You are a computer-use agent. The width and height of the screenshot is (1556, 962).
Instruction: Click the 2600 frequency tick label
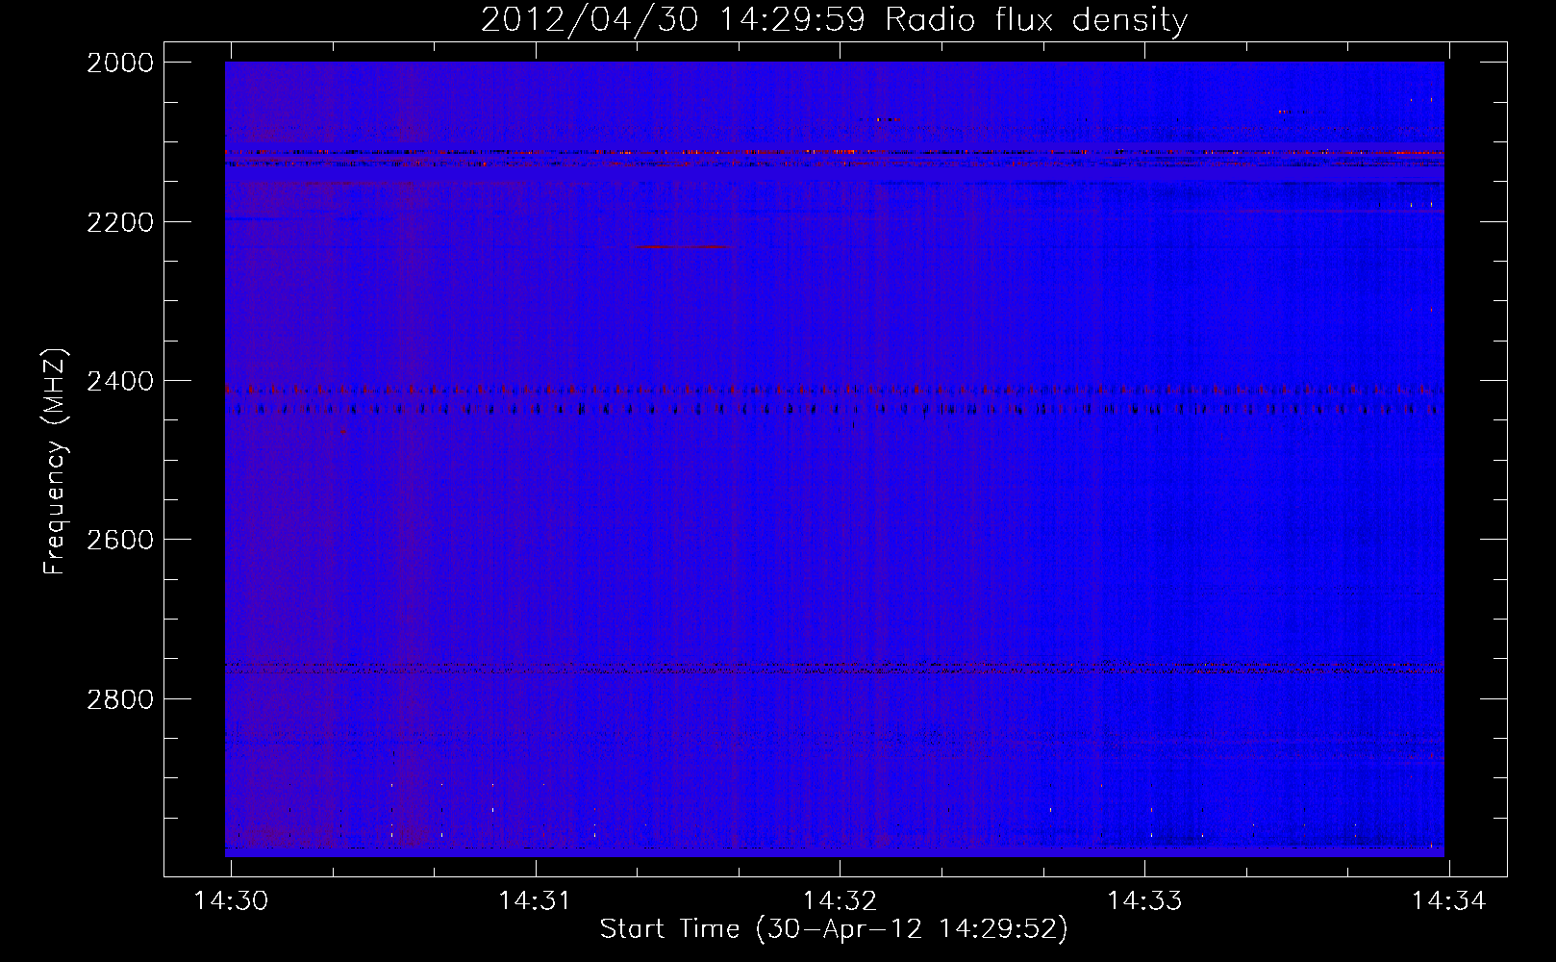coord(120,540)
